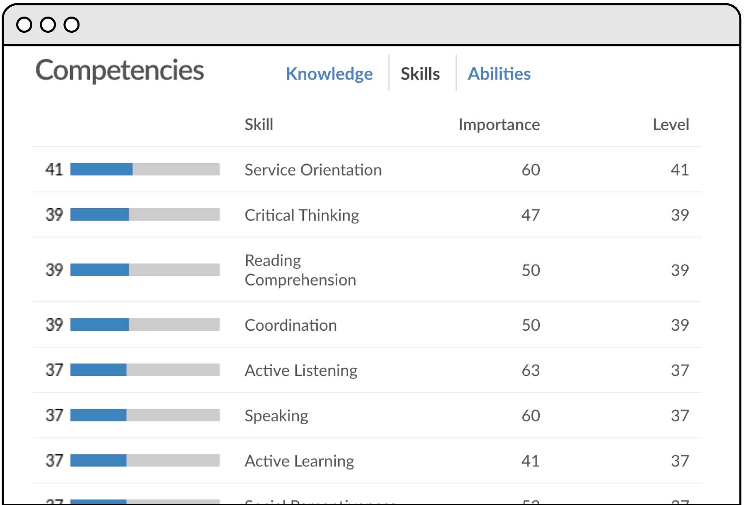Choose the Coordination skill entry
This screenshot has width=745, height=505.
click(x=291, y=325)
